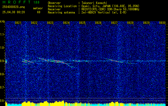Click the 0.8 kHz axis label
The image size is (168, 106).
click(2, 74)
